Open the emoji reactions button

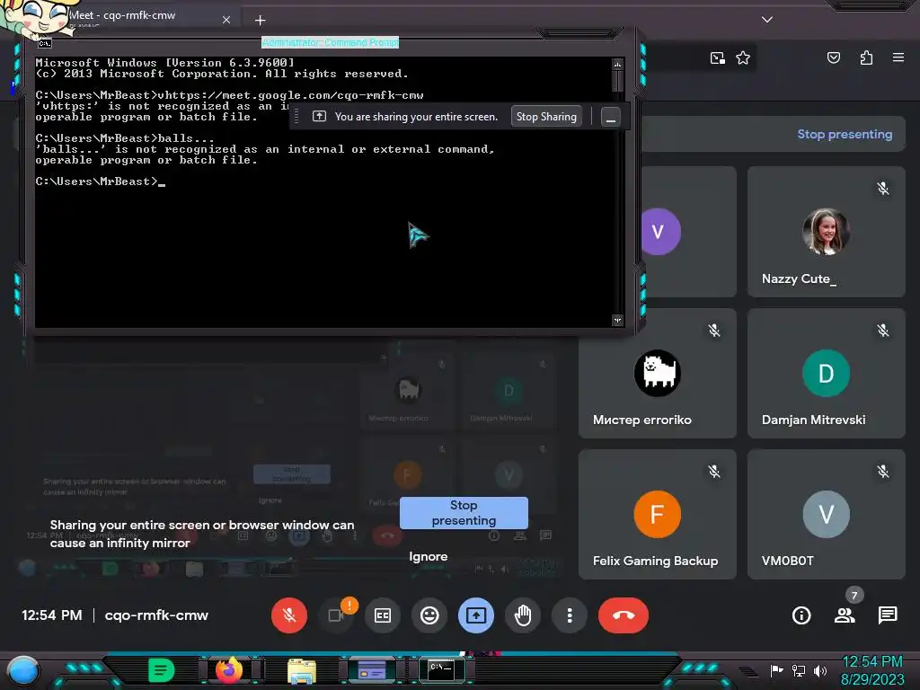[429, 615]
